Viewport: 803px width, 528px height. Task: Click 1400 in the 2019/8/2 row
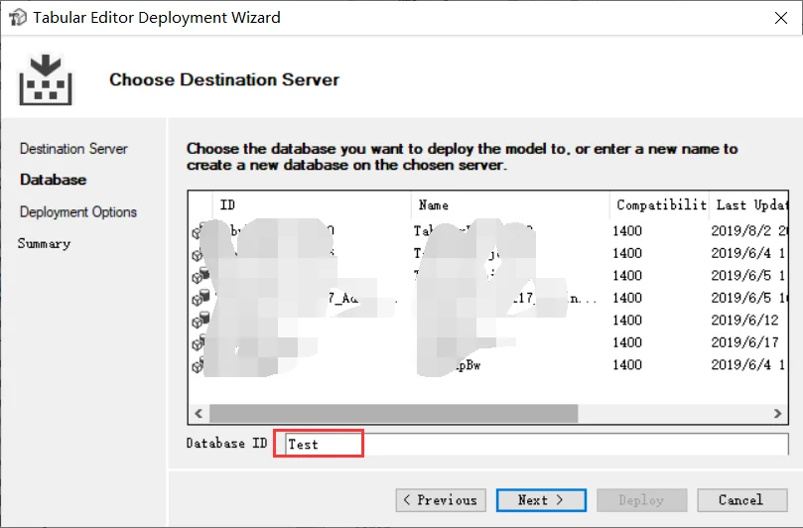[627, 231]
